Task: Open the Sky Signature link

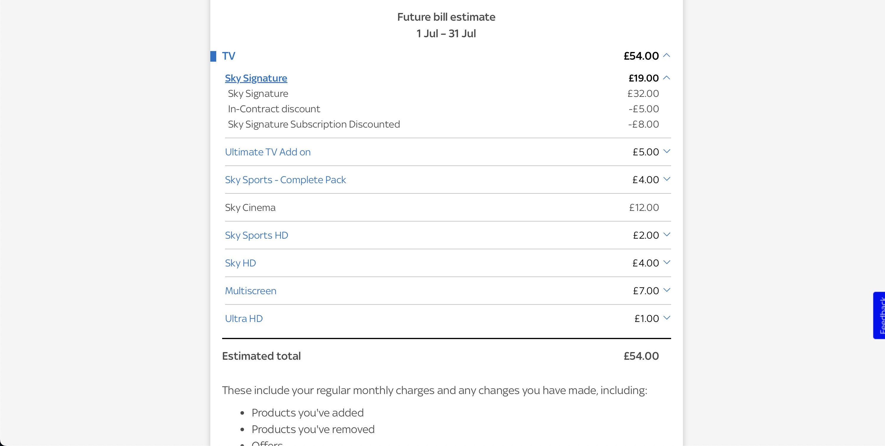Action: pos(256,78)
